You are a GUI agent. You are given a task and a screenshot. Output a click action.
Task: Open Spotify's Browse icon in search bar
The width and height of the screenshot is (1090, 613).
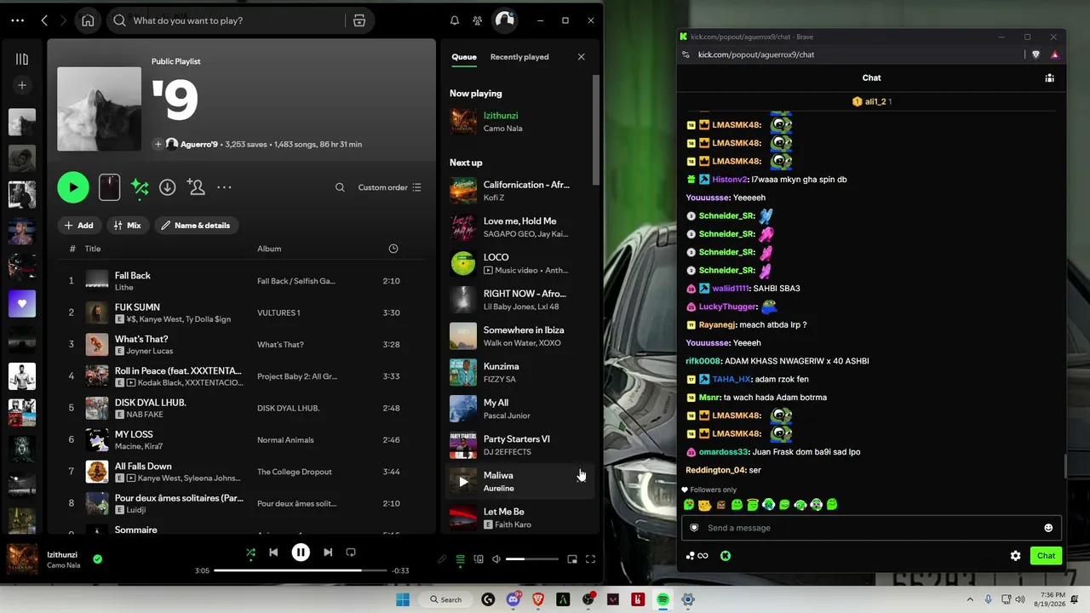[359, 20]
